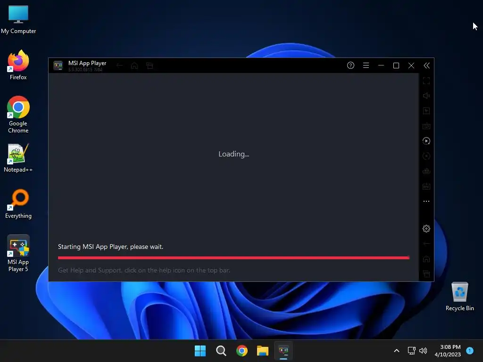The image size is (483, 362).
Task: Click the home icon in title bar
Action: pyautogui.click(x=134, y=65)
